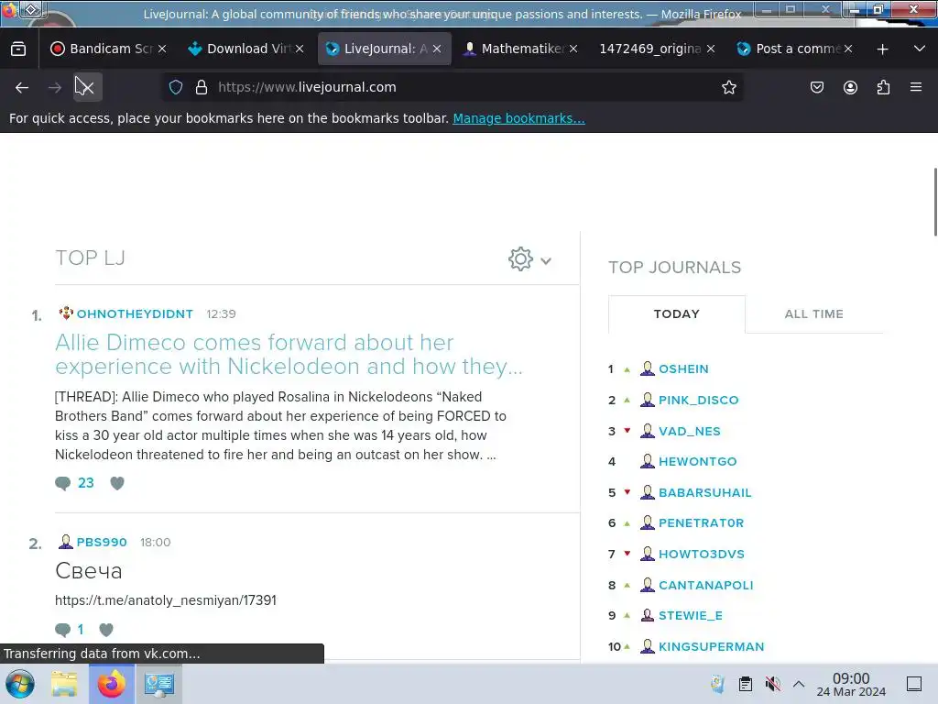Open Windows Start button
The width and height of the screenshot is (938, 704).
20,684
